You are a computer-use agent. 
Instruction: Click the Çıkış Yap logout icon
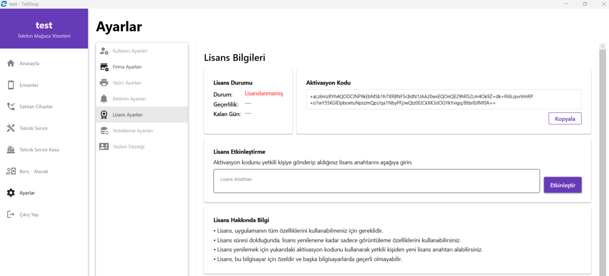11,214
